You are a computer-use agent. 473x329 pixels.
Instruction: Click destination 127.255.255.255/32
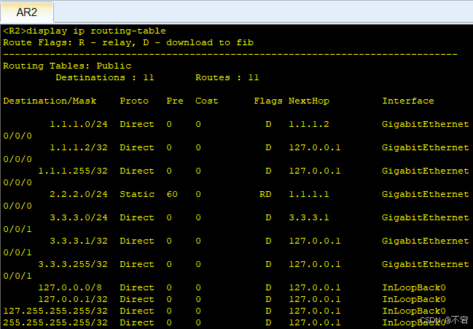click(x=55, y=311)
